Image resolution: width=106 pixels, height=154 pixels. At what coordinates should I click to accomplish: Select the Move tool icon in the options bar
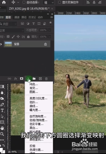pyautogui.click(x=13, y=2)
